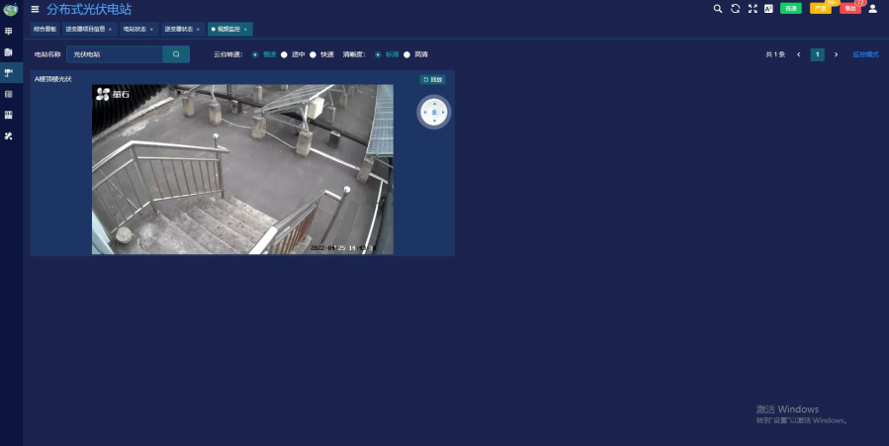Go to previous page with left chevron
The width and height of the screenshot is (889, 446).
799,54
